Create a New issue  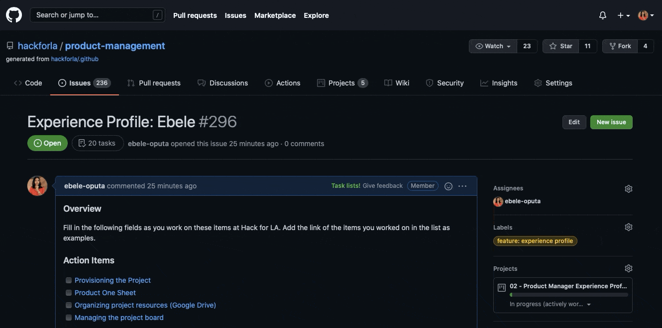[611, 122]
